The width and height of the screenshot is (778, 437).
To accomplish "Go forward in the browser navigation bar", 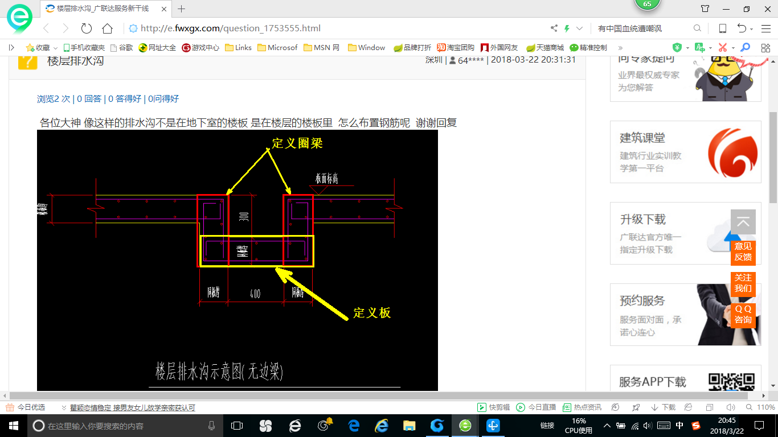I will tap(65, 28).
